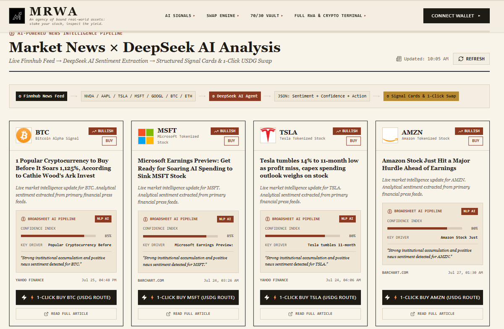This screenshot has width=504, height=329.
Task: Click the MSFT confidence index bar
Action: [x=180, y=236]
